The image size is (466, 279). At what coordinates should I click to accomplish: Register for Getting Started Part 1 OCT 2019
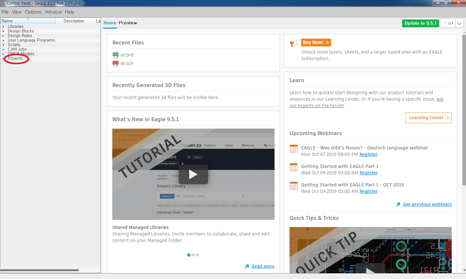pyautogui.click(x=368, y=192)
